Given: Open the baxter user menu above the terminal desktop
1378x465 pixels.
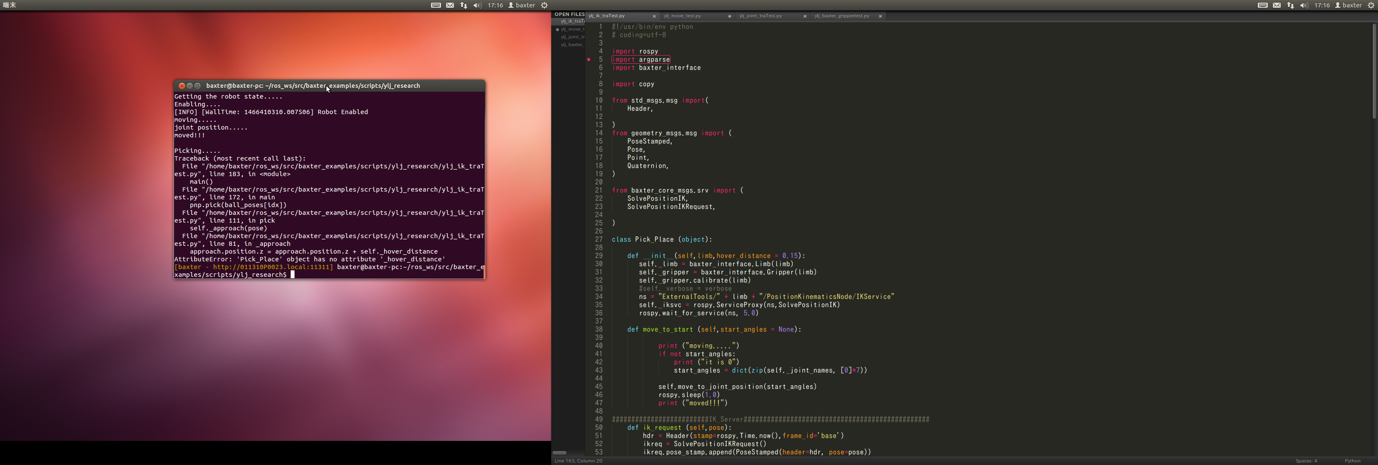Looking at the screenshot, I should point(521,5).
